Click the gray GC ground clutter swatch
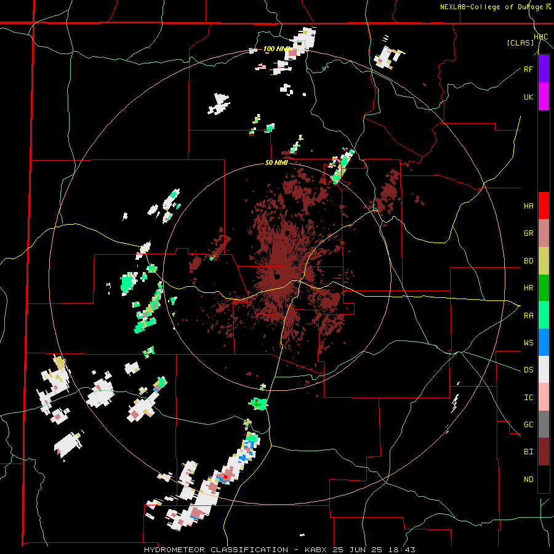 tap(544, 424)
